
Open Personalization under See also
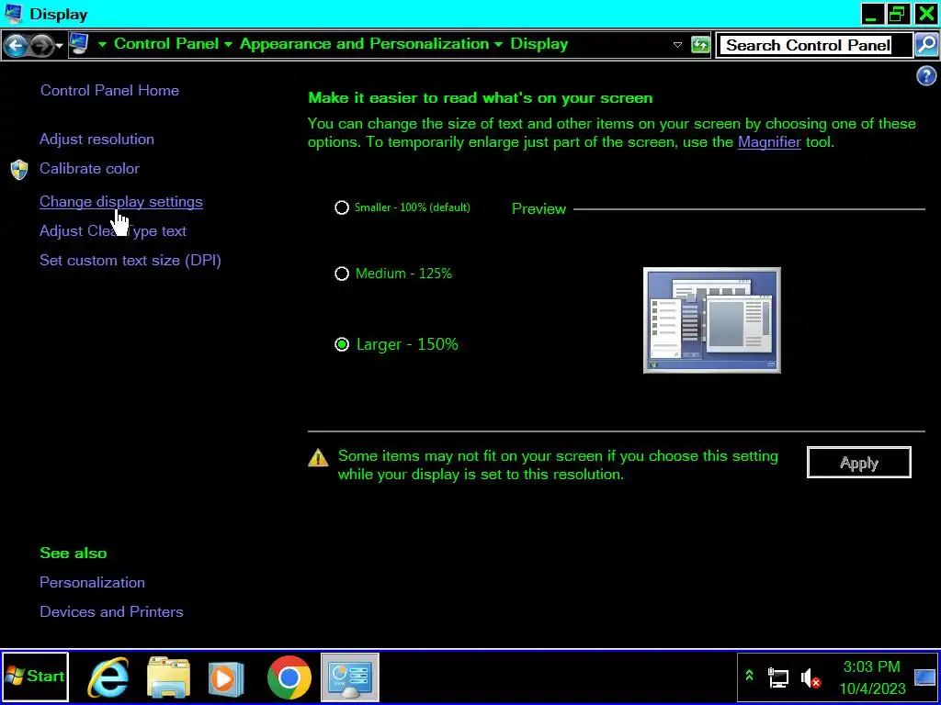93,583
